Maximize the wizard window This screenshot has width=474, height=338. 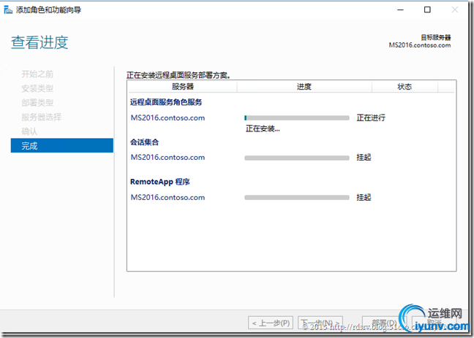[427, 10]
